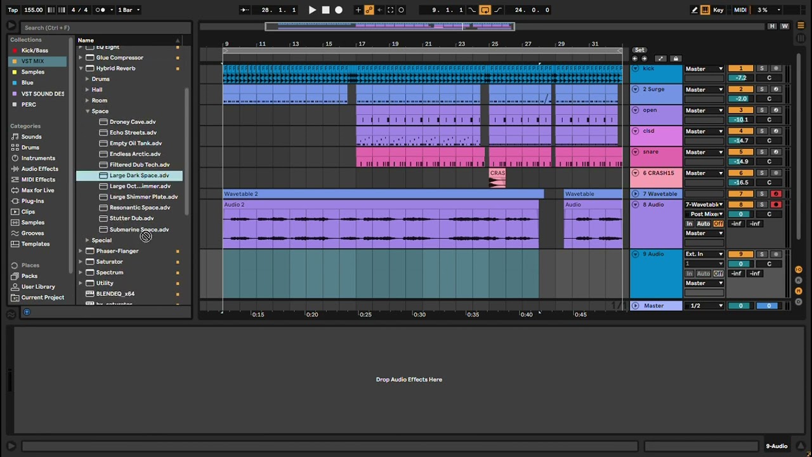The width and height of the screenshot is (812, 457).
Task: Expand the Drums preset folder
Action: tap(88, 79)
